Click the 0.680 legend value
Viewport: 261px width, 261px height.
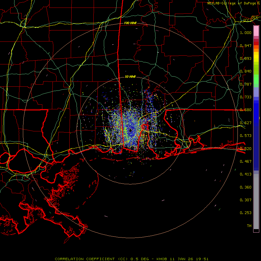point(246,110)
